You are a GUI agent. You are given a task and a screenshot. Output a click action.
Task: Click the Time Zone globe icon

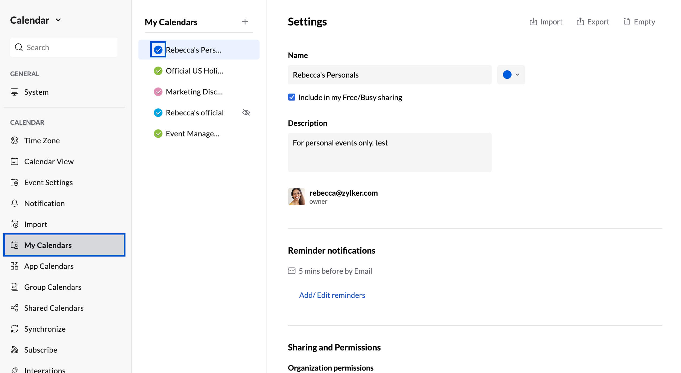click(x=14, y=140)
